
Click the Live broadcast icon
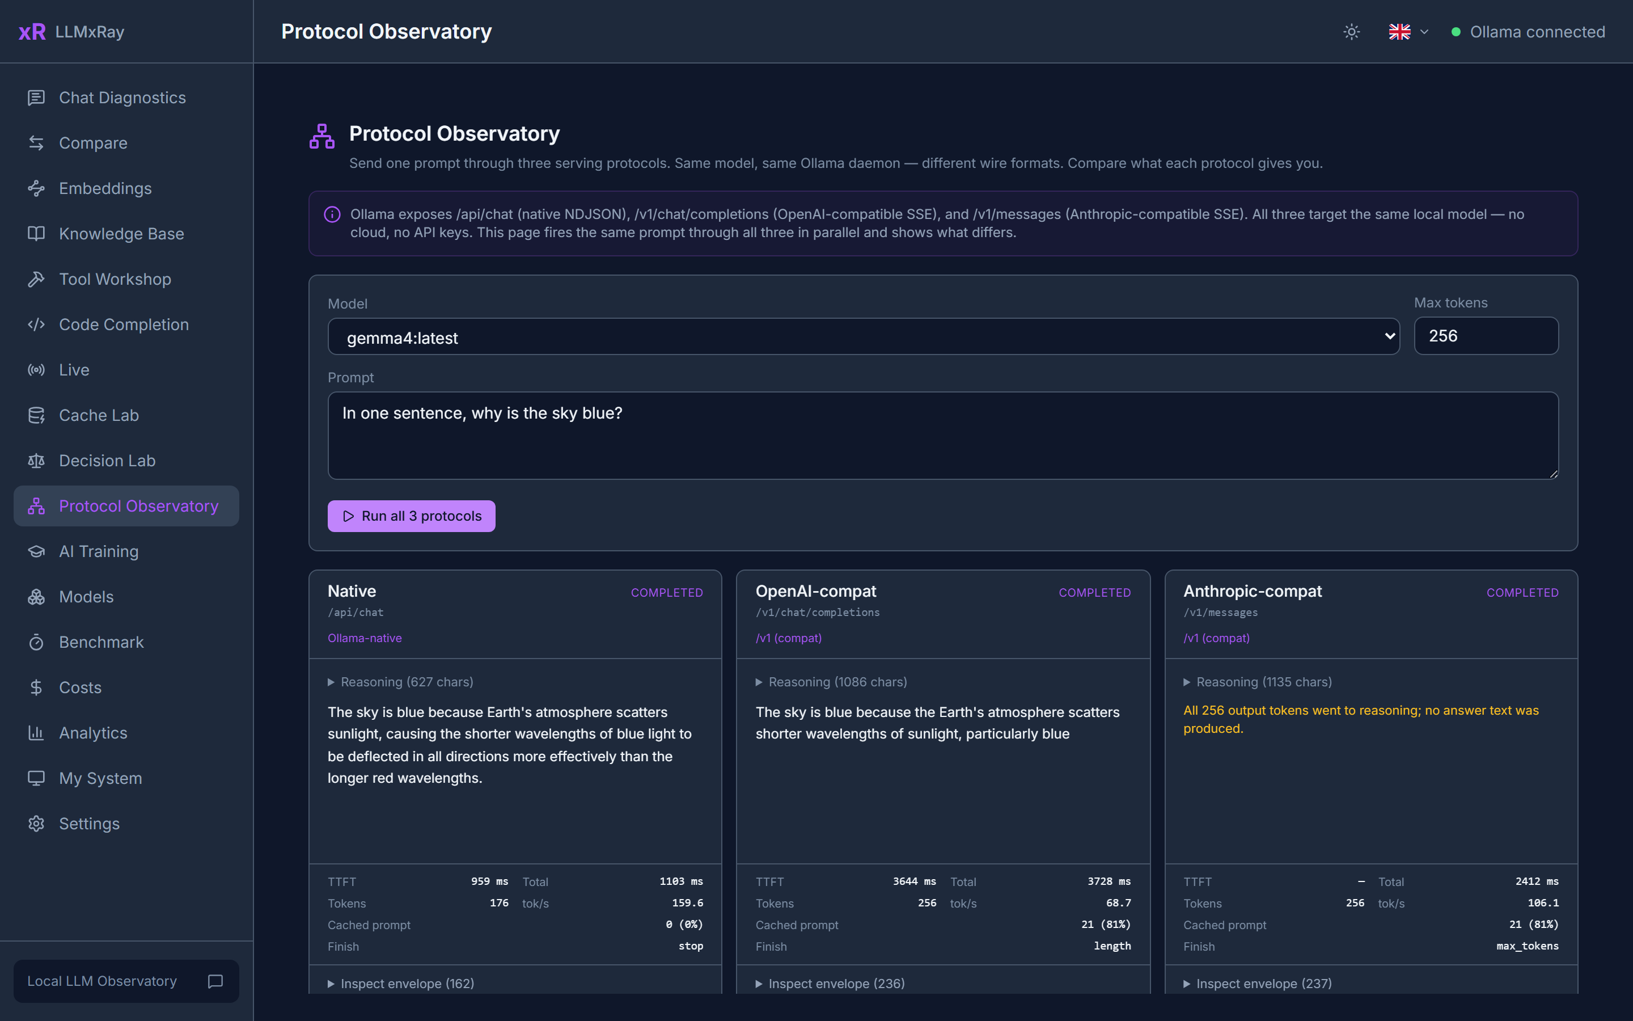36,370
